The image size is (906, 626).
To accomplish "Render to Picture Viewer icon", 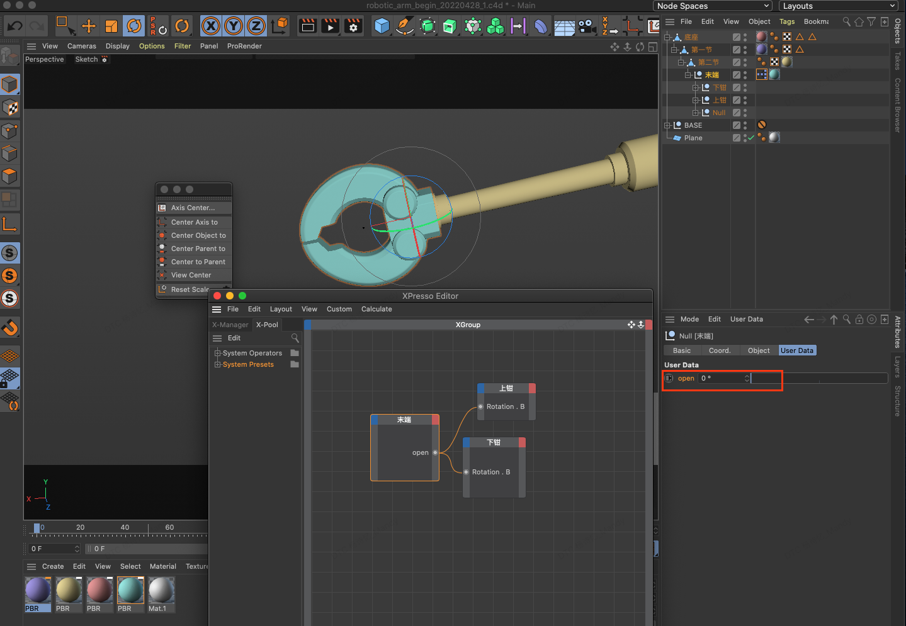I will pos(331,26).
